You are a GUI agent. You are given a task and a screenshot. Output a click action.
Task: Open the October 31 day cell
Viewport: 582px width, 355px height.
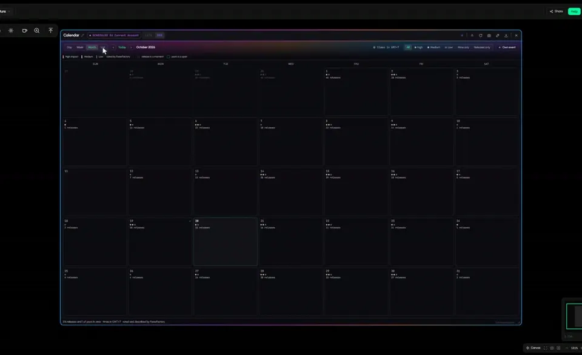coord(487,291)
